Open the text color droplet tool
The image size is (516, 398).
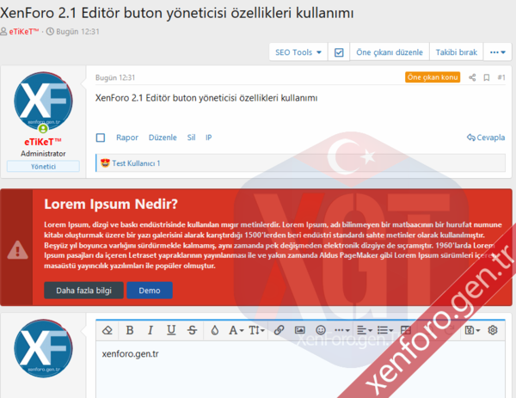214,330
